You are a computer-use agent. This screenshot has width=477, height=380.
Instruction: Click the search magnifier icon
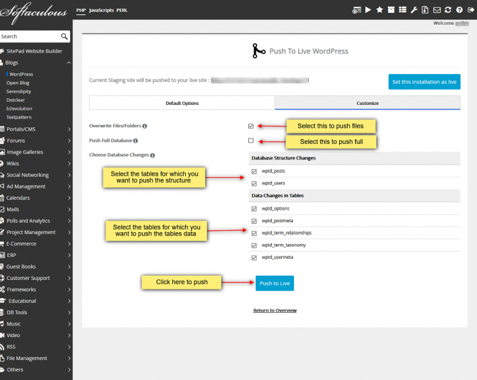(64, 37)
